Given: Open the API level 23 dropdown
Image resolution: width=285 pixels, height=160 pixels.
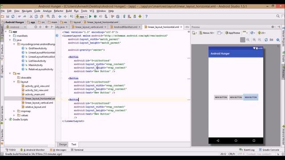Looking at the screenshot, I should [261, 33].
